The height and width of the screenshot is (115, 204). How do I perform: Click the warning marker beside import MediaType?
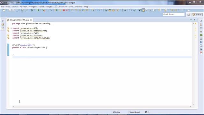[x=8, y=38]
